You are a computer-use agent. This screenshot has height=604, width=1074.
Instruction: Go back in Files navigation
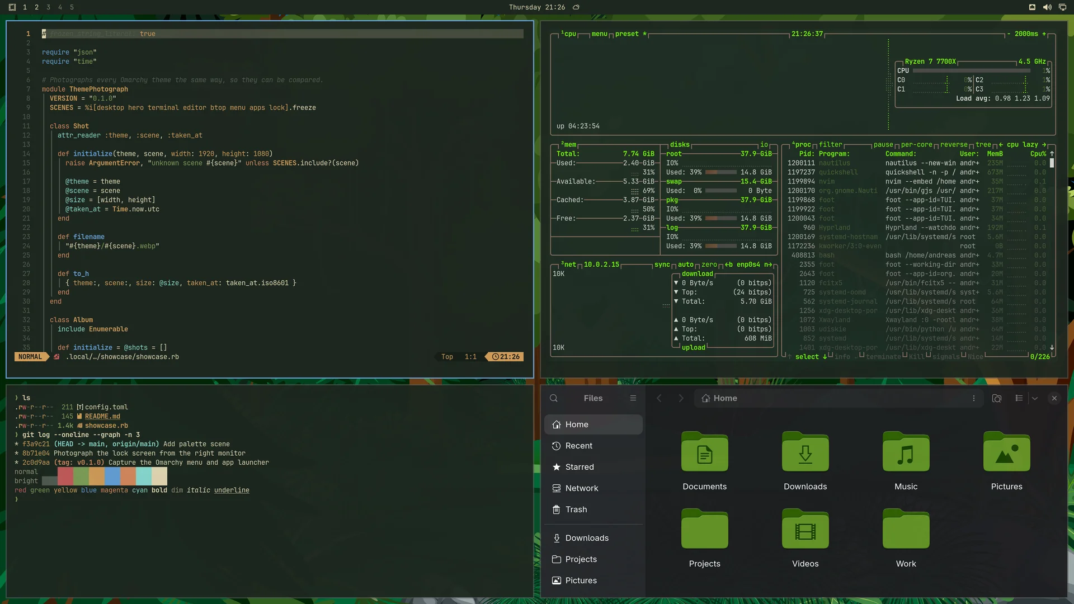click(659, 398)
